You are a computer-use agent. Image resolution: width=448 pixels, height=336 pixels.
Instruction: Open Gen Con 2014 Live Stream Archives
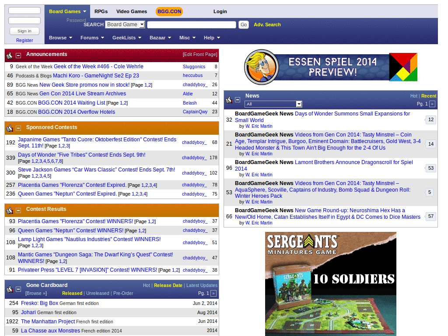(83, 94)
